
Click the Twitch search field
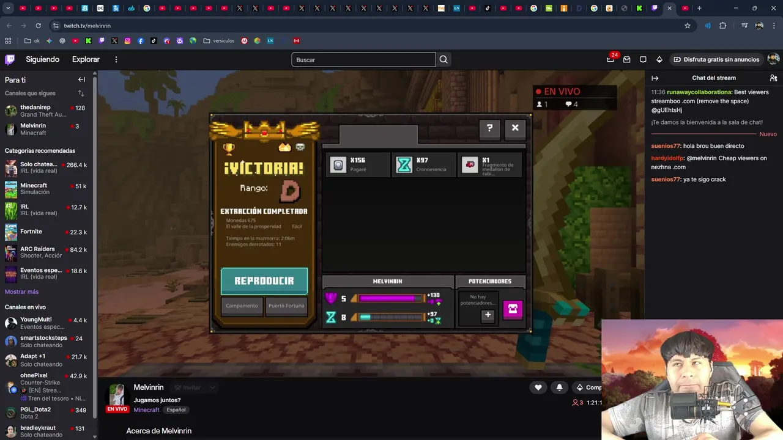point(363,59)
